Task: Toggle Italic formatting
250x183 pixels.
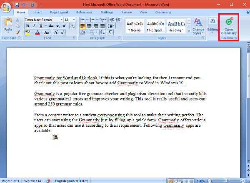Action: 34,26
